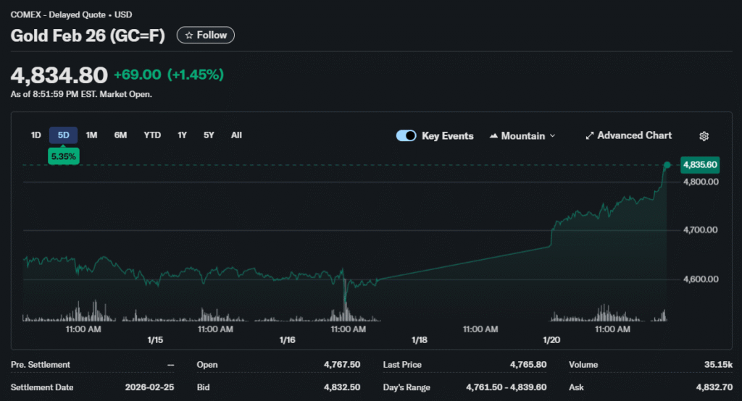This screenshot has width=742, height=401.
Task: Select the 1D time range
Action: pos(36,135)
